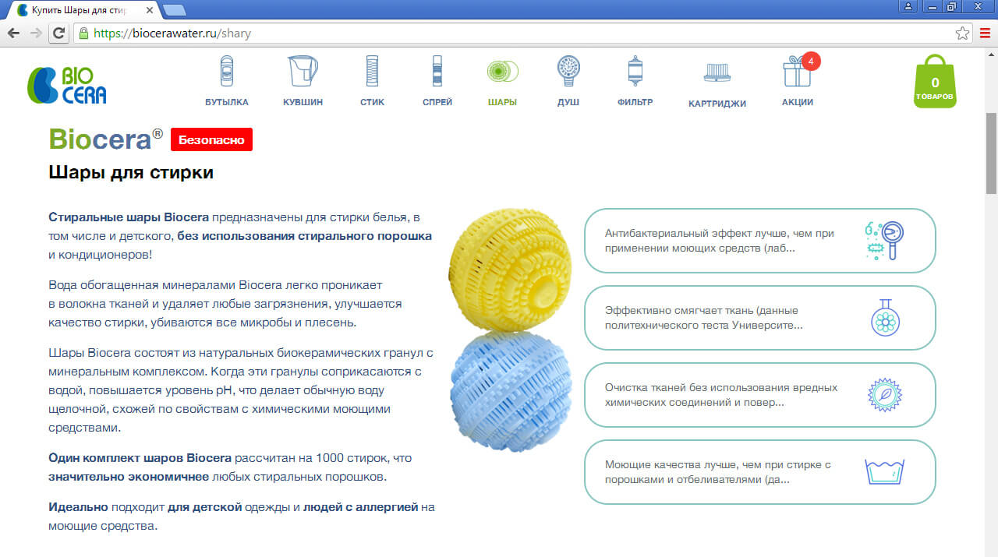Click the page's vertical scrollbar thumb
Image resolution: width=998 pixels, height=557 pixels.
(991, 152)
